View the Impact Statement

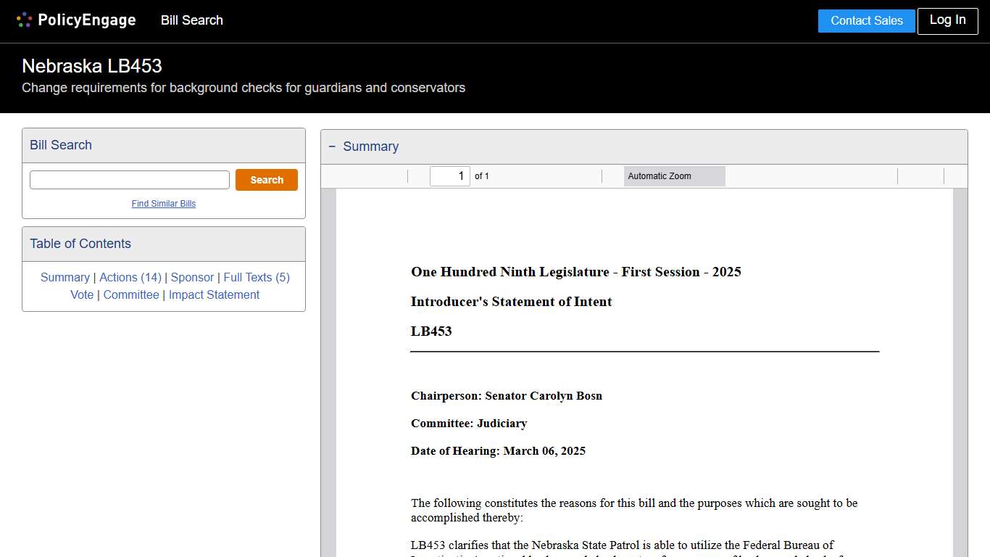click(x=214, y=294)
